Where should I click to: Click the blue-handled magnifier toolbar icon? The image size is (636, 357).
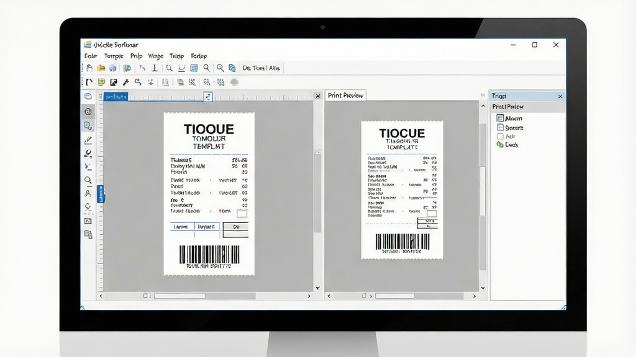coord(220,68)
